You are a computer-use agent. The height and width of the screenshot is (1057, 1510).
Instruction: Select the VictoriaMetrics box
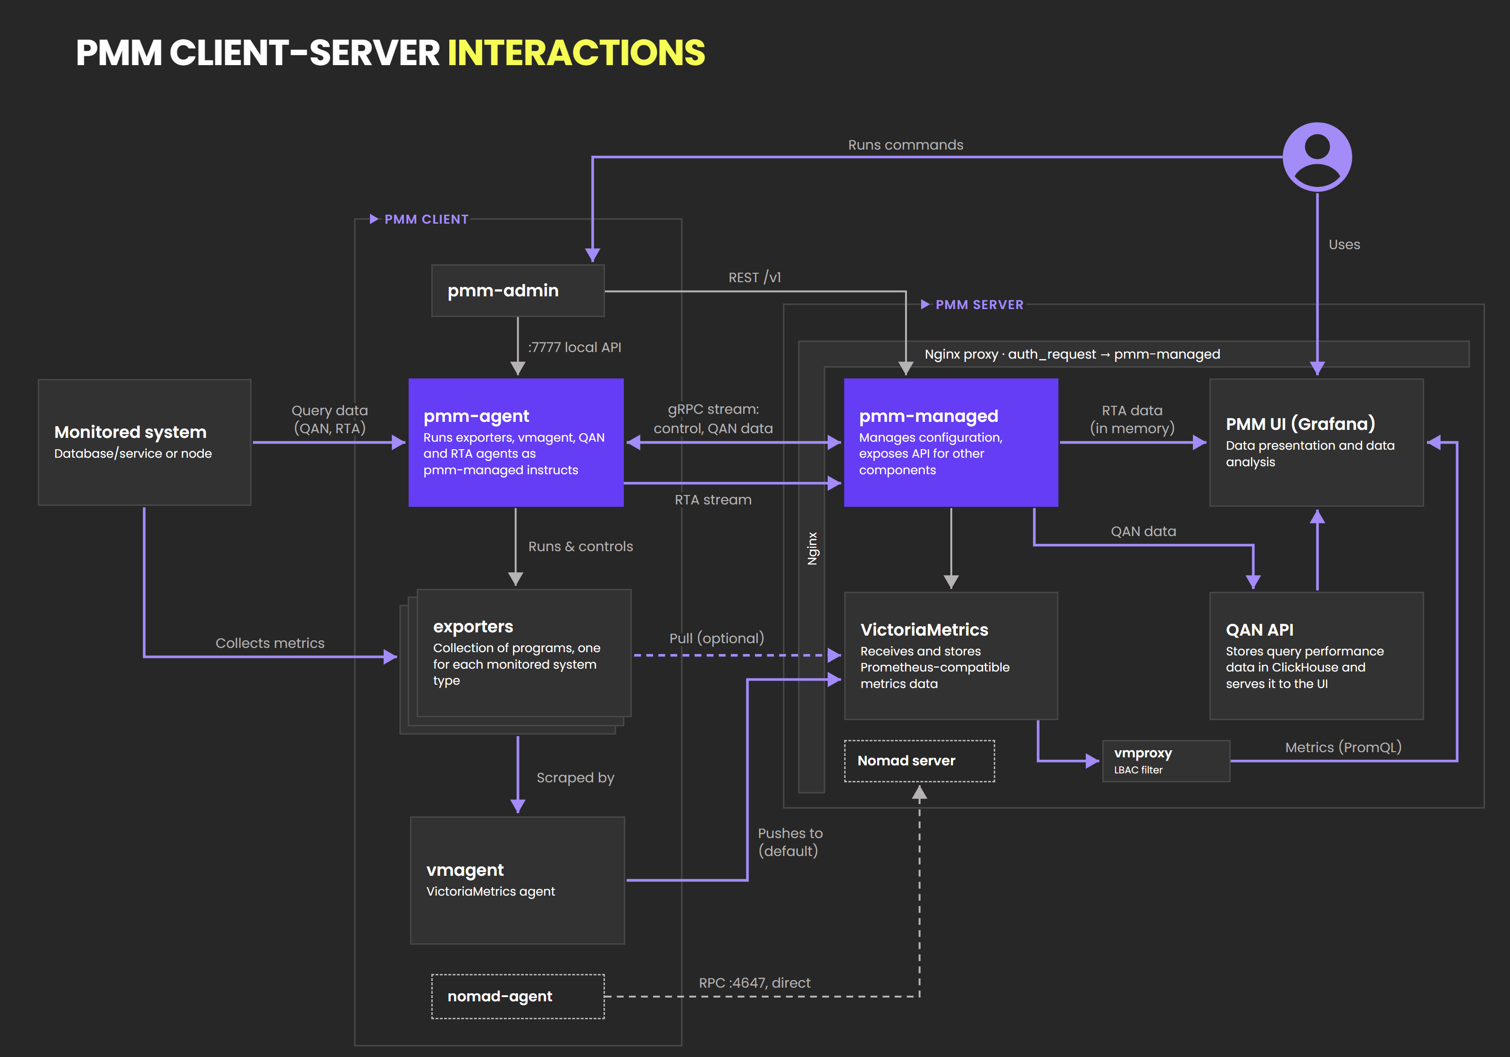tap(951, 656)
